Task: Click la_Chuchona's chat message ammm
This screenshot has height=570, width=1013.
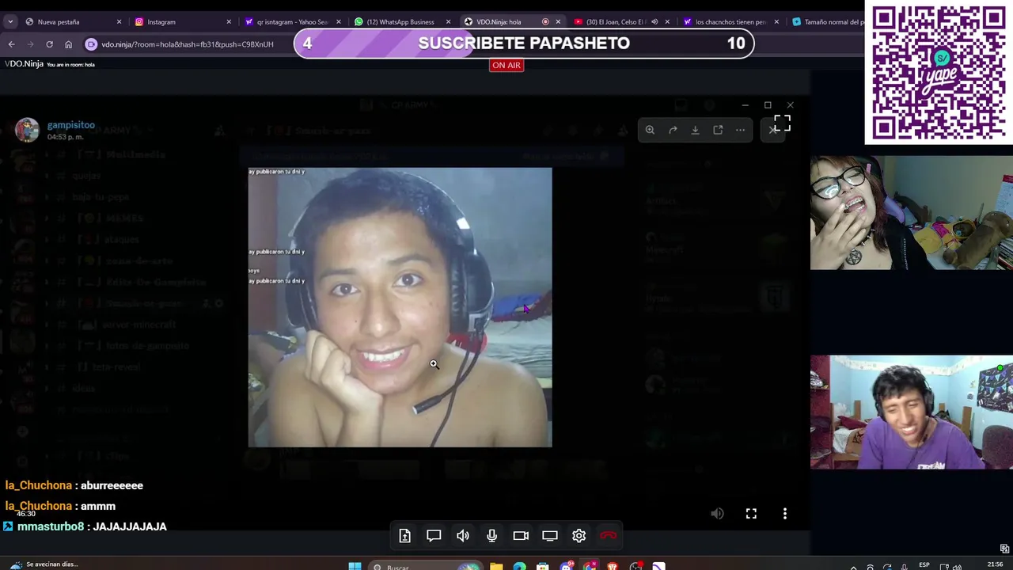Action: 98,506
